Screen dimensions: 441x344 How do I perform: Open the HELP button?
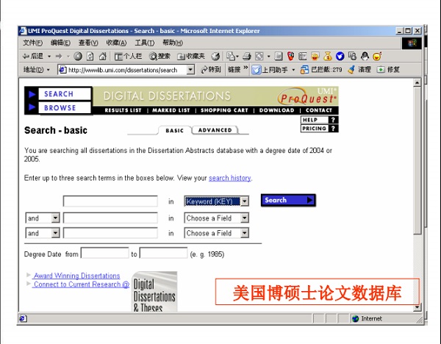[319, 120]
